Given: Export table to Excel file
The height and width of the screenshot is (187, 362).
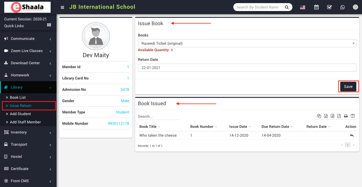Looking at the screenshot, I should [326, 116].
